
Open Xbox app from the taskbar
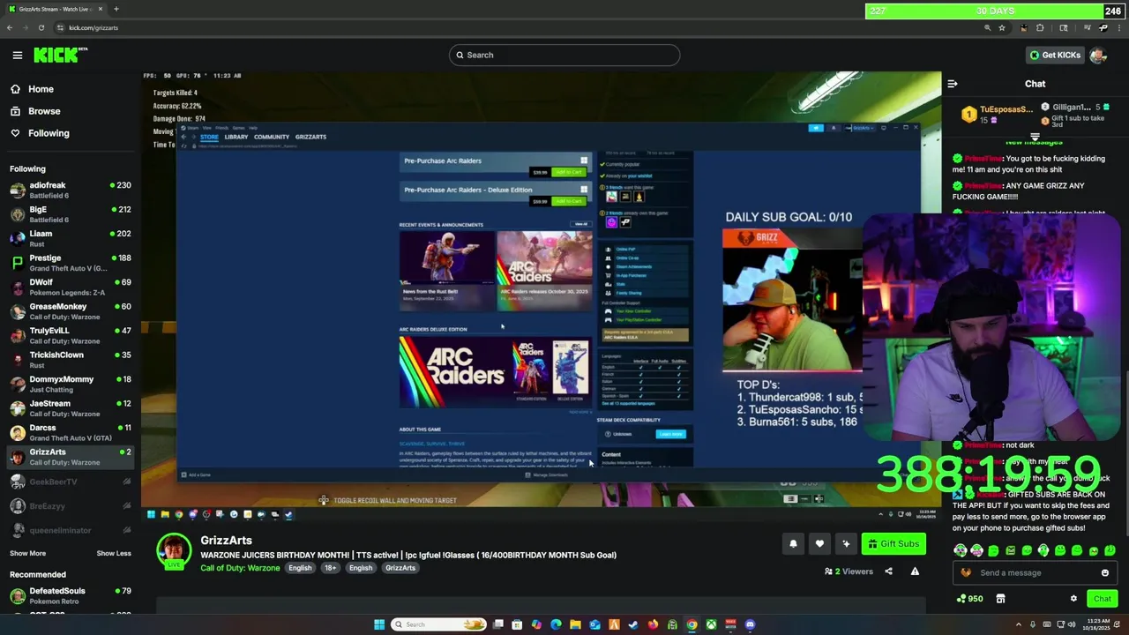click(711, 624)
